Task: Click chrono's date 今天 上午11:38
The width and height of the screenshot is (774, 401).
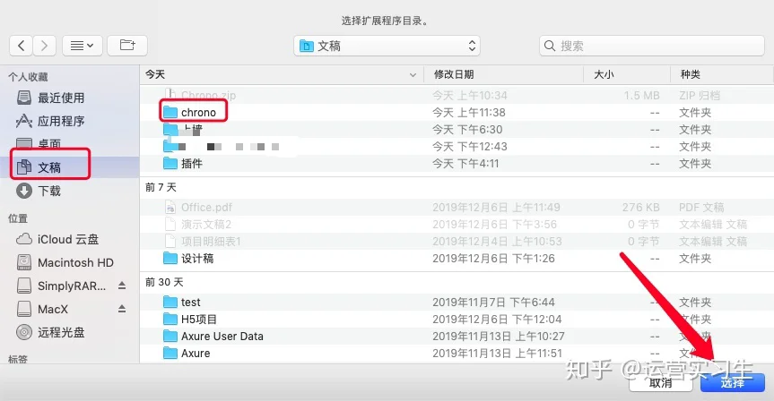Action: pos(469,112)
